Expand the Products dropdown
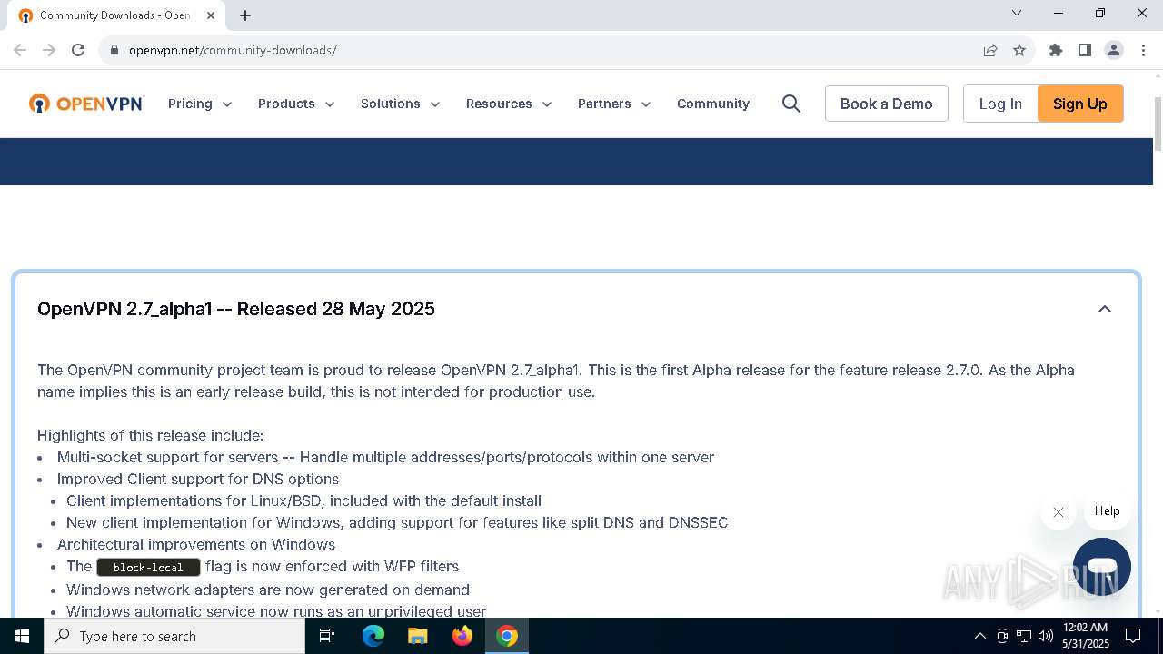The width and height of the screenshot is (1163, 654). (296, 104)
